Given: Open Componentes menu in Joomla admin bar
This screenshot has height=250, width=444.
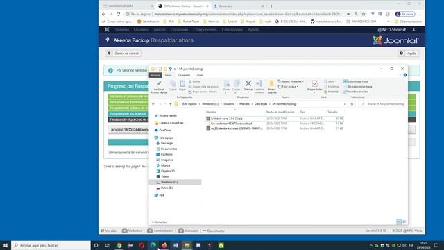Looking at the screenshot, I should point(205,30).
